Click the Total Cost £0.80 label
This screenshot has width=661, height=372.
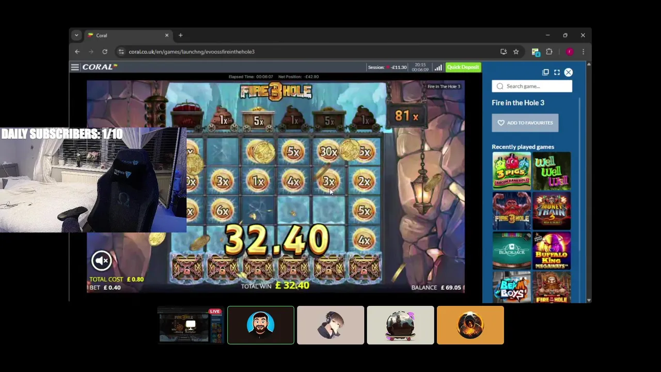pos(117,279)
